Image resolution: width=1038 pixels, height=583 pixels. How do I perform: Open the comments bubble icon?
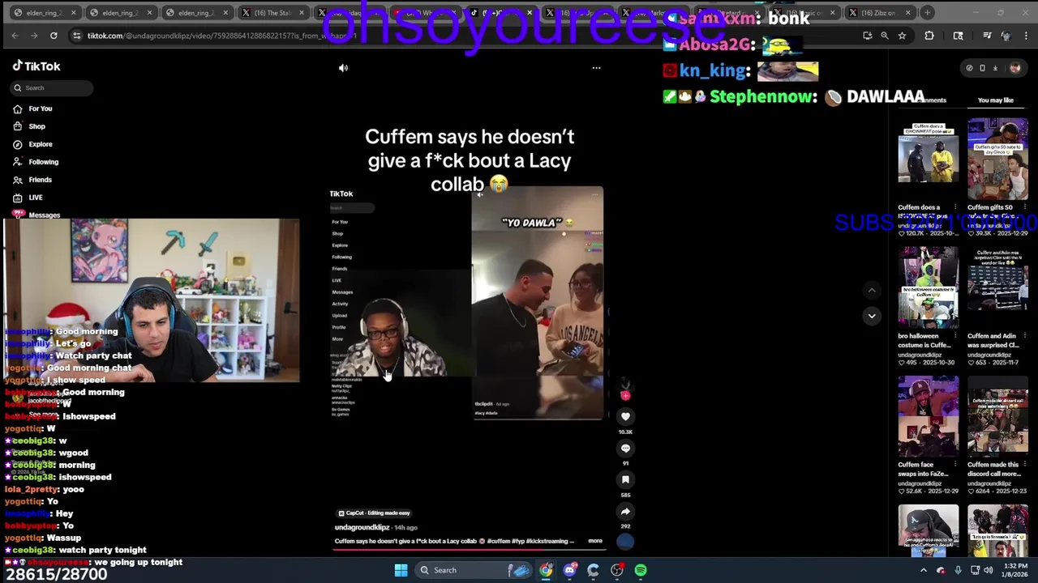pyautogui.click(x=625, y=448)
